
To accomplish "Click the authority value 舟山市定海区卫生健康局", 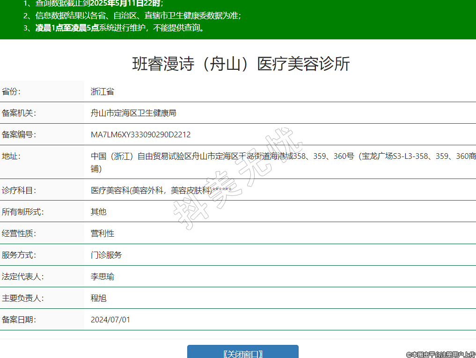I will click(133, 113).
